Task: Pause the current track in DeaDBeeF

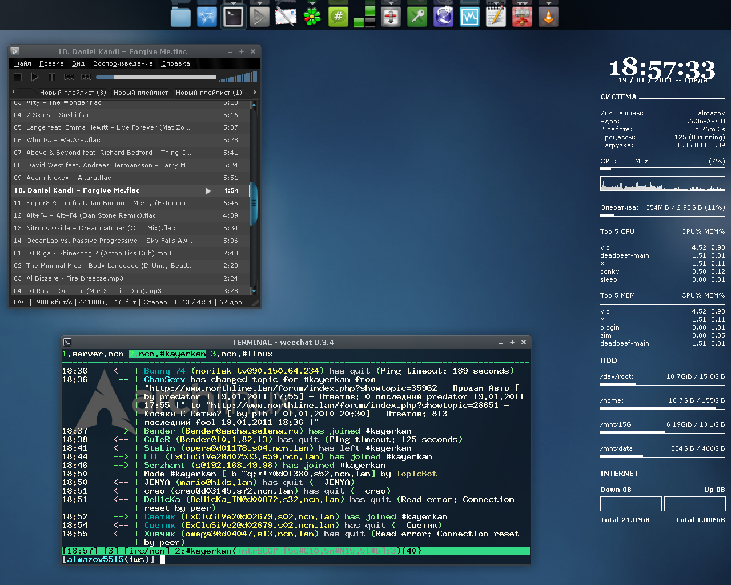Action: [52, 77]
